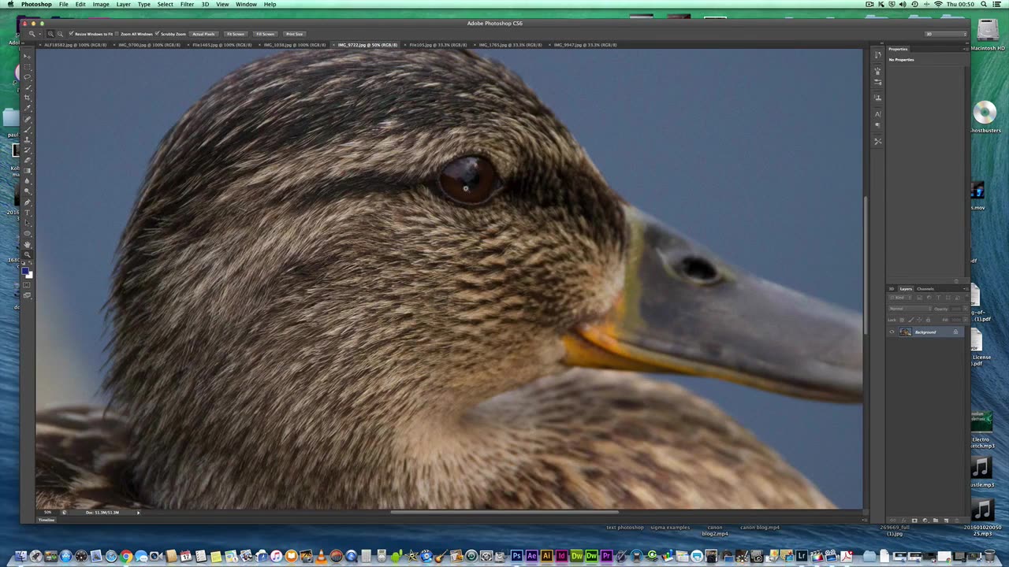
Task: Open the Image menu
Action: click(x=101, y=4)
